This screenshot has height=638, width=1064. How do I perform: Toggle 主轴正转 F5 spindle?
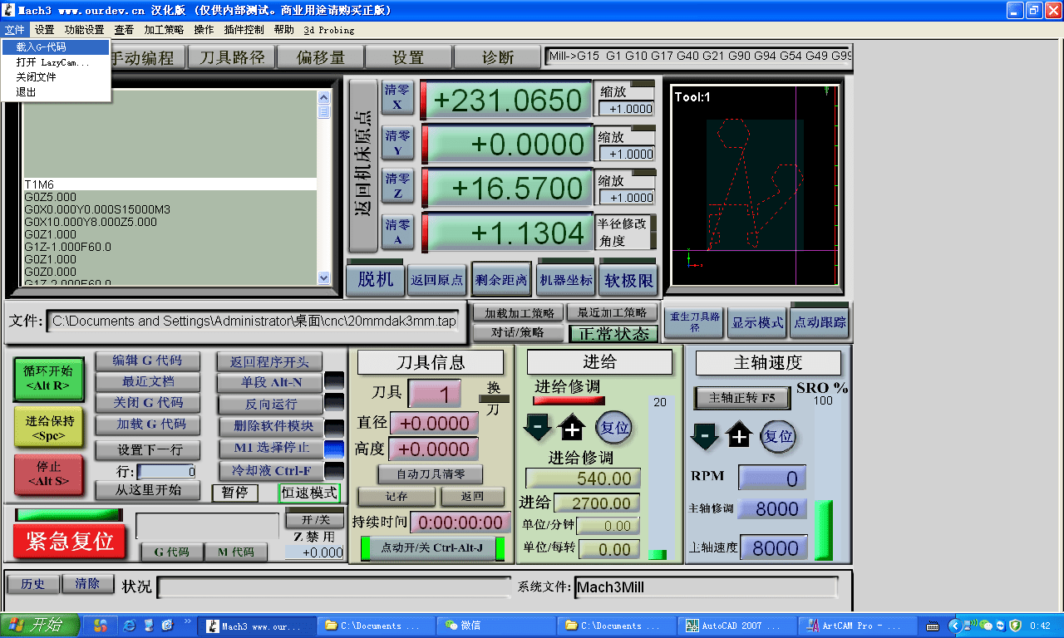click(x=742, y=398)
